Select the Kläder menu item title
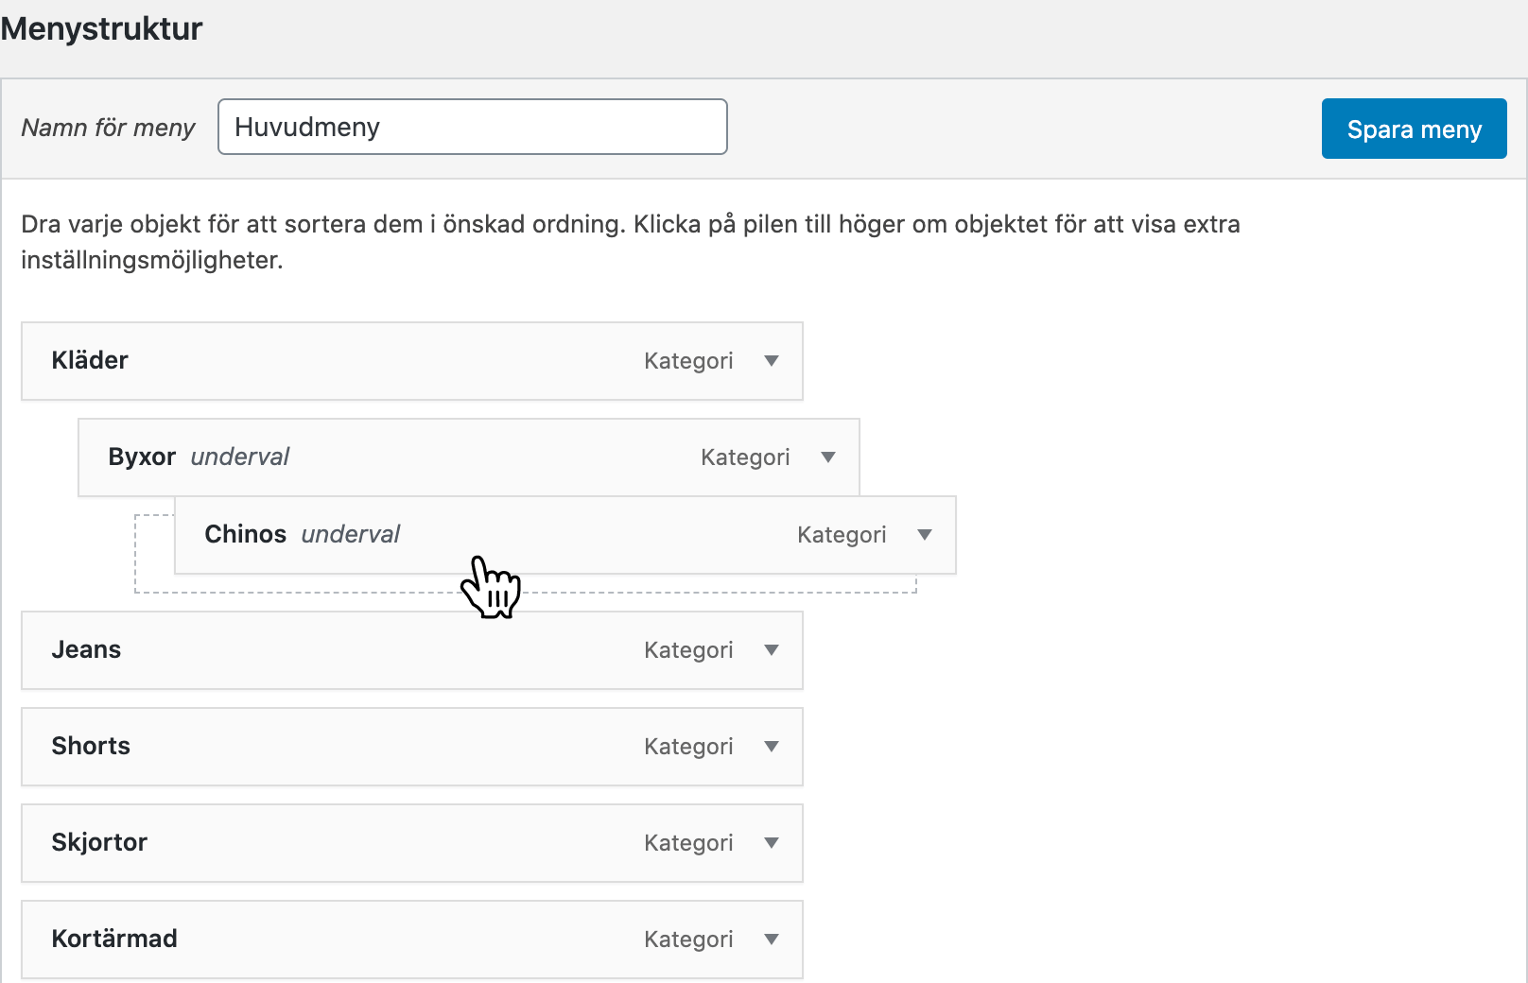The height and width of the screenshot is (983, 1528). 90,360
